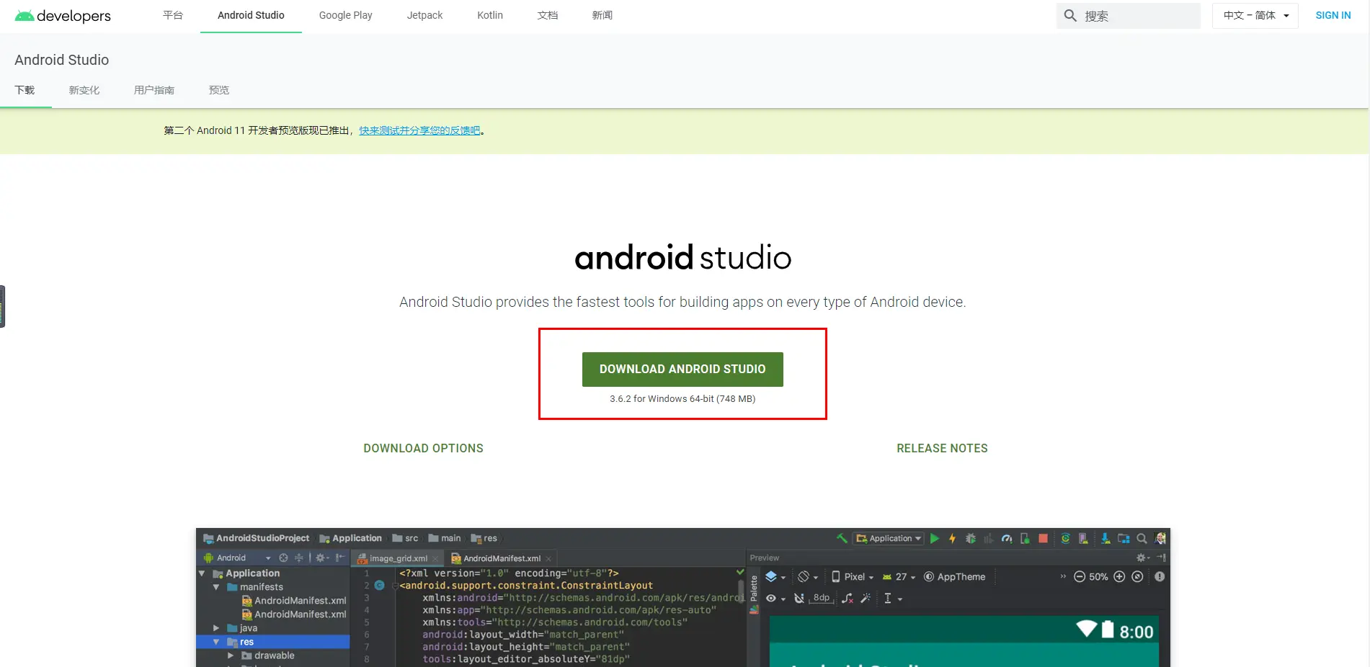Click the AppTheme theme button
The width and height of the screenshot is (1370, 667).
[x=954, y=576]
